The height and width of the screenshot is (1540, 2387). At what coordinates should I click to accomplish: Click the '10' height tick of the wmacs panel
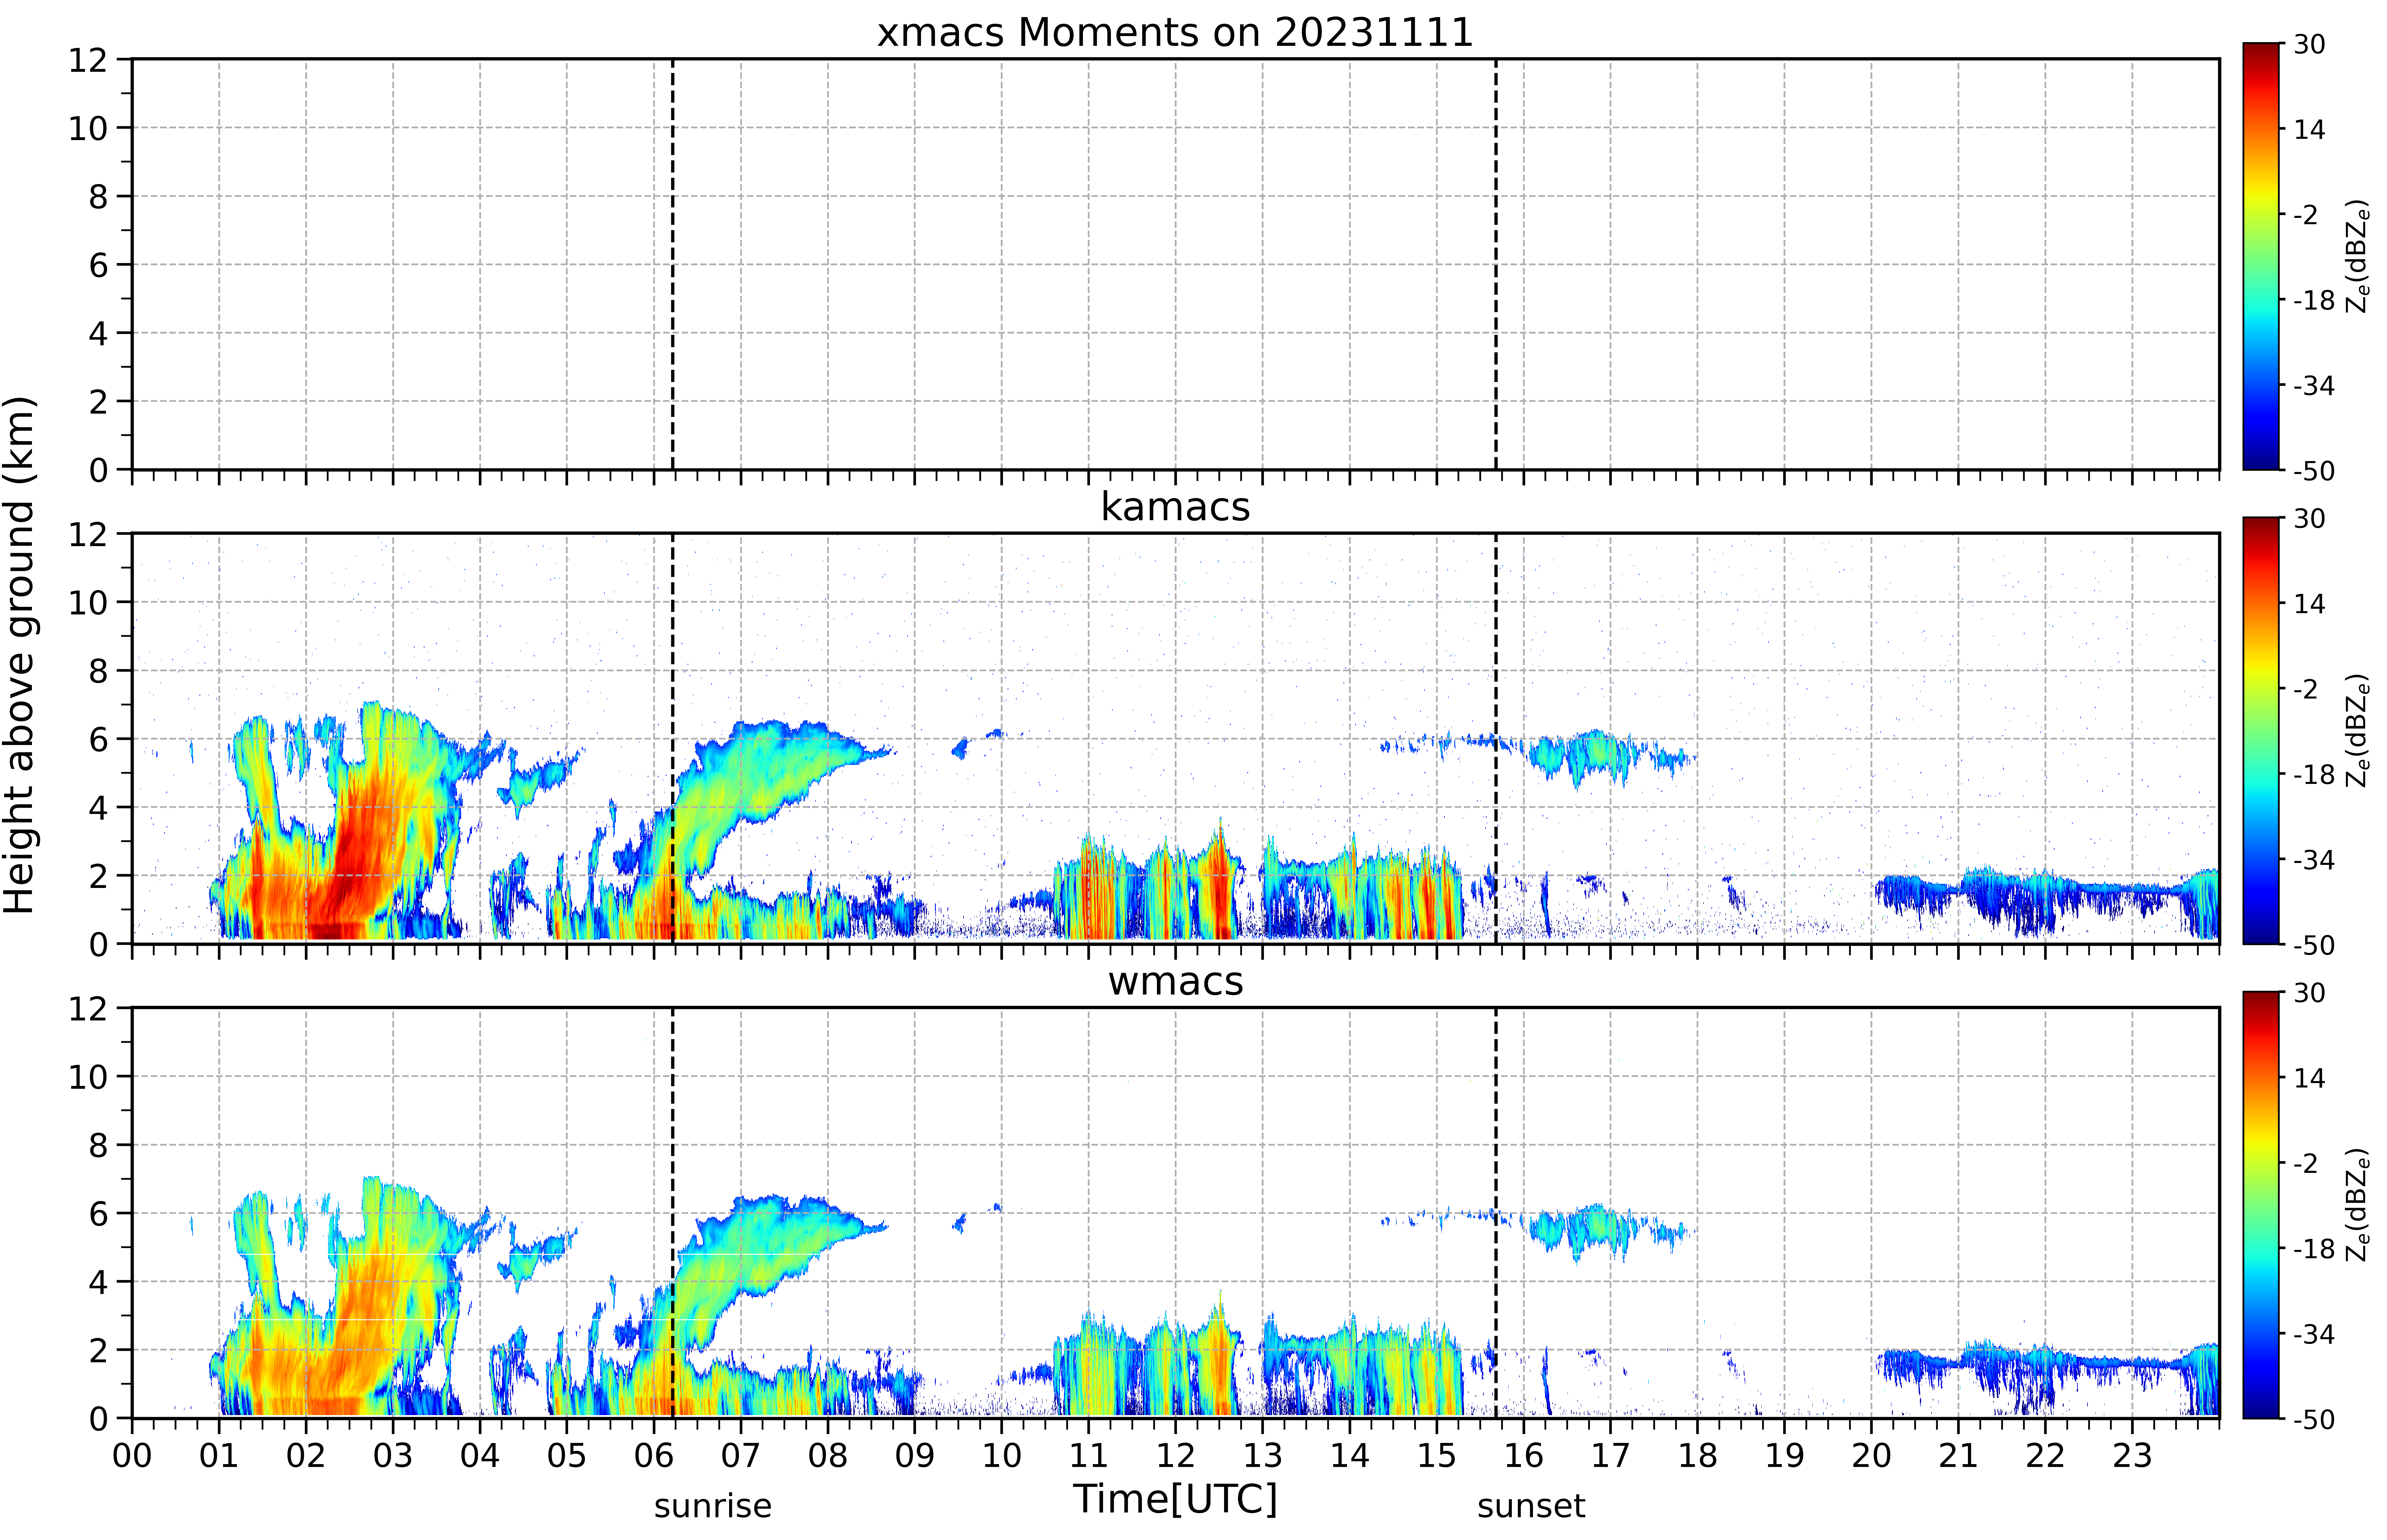(88, 1077)
